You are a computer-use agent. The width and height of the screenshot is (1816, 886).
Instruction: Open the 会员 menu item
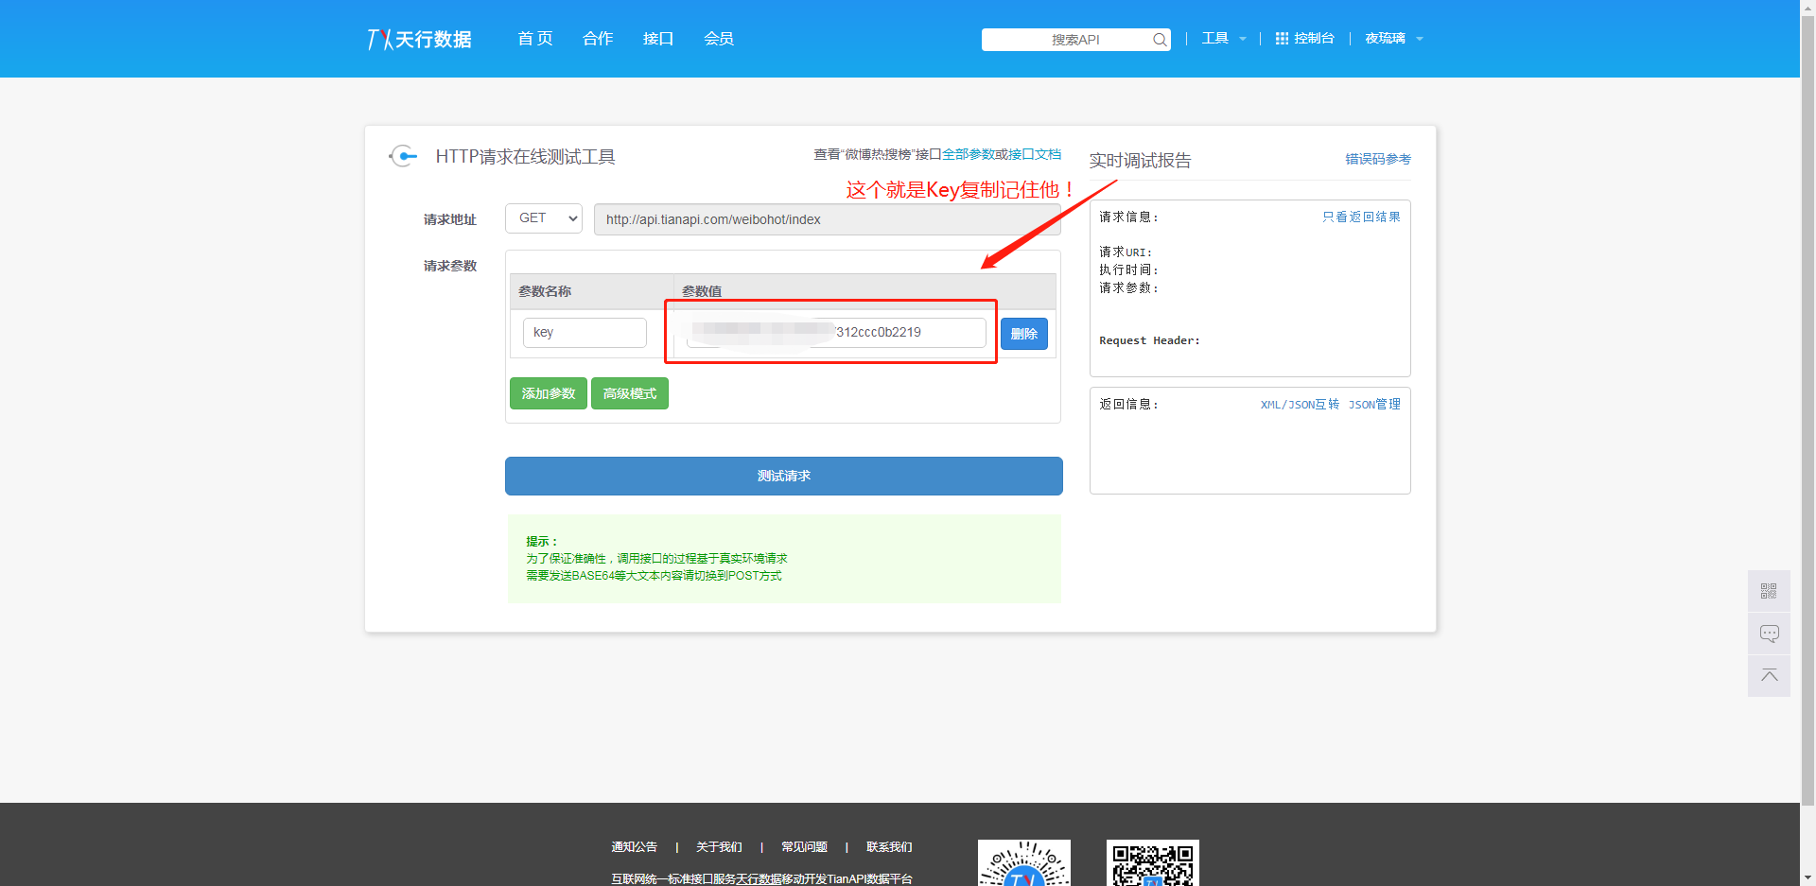[719, 39]
